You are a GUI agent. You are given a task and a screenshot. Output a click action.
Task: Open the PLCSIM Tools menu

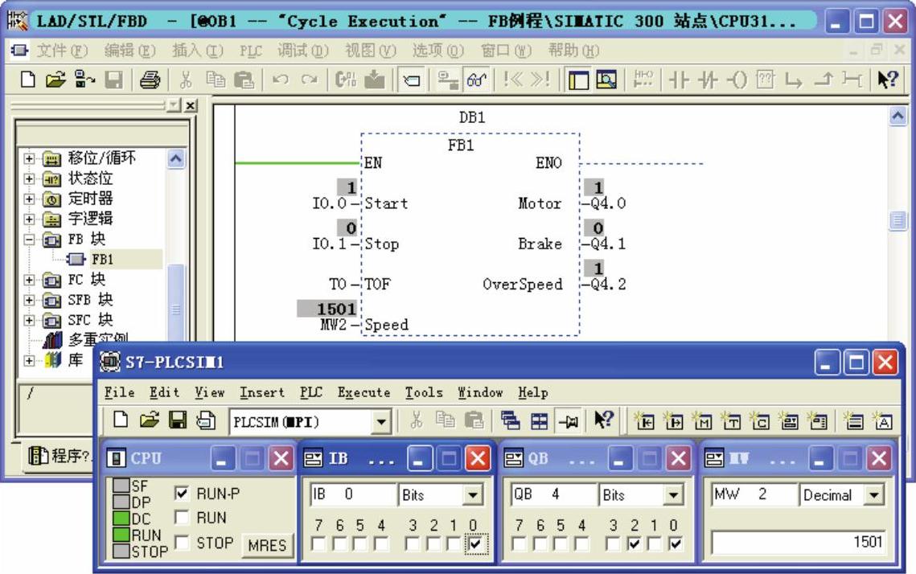click(x=424, y=392)
